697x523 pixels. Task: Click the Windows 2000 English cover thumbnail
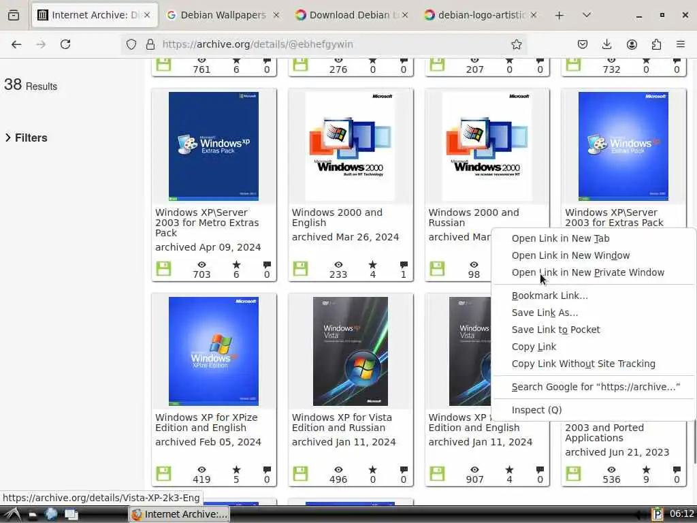coord(351,146)
